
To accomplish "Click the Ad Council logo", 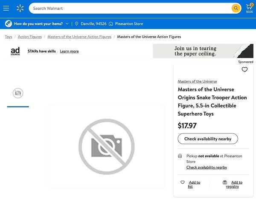I will point(15,51).
